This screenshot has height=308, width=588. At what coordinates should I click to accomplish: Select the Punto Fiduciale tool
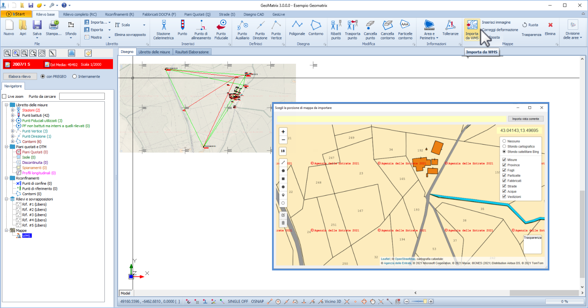point(221,29)
